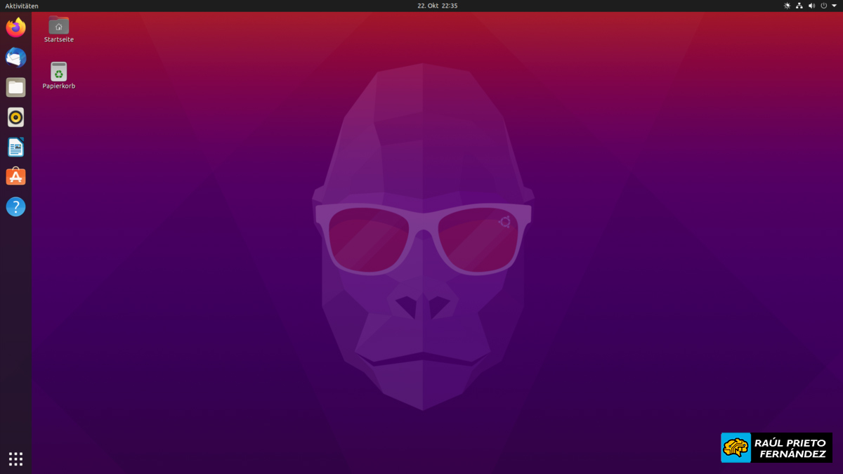Open the Help icon in dock
The width and height of the screenshot is (843, 474).
15,206
